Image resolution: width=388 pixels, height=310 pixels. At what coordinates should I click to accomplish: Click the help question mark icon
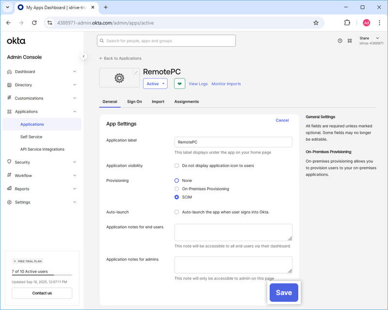340,41
